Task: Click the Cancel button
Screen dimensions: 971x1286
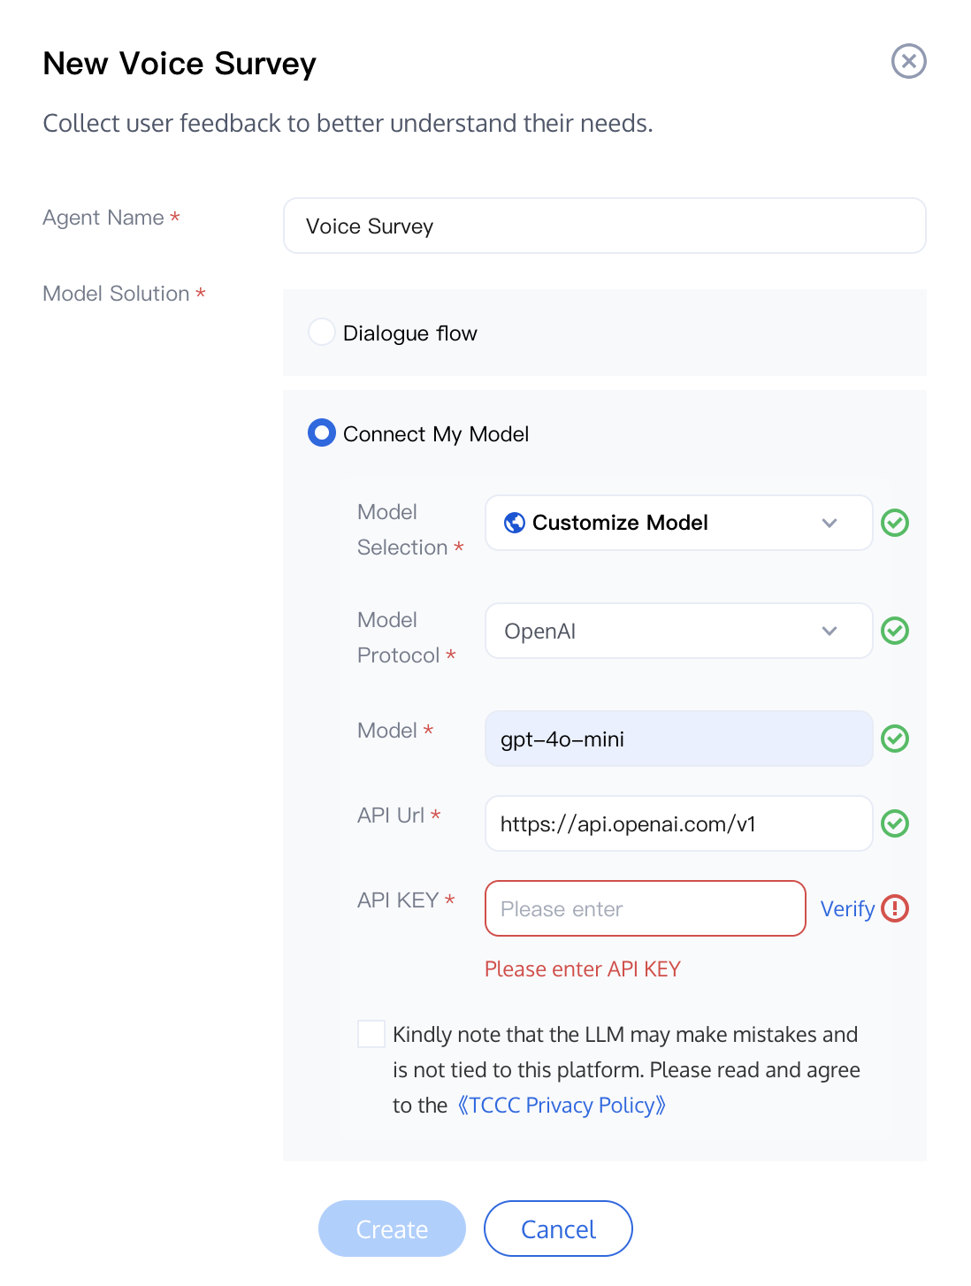Action: coord(558,1229)
